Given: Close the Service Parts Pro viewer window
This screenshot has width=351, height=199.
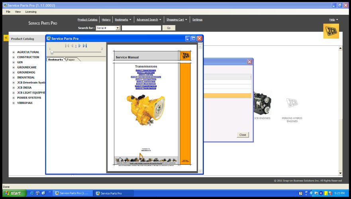Looking at the screenshot, I should (x=200, y=39).
